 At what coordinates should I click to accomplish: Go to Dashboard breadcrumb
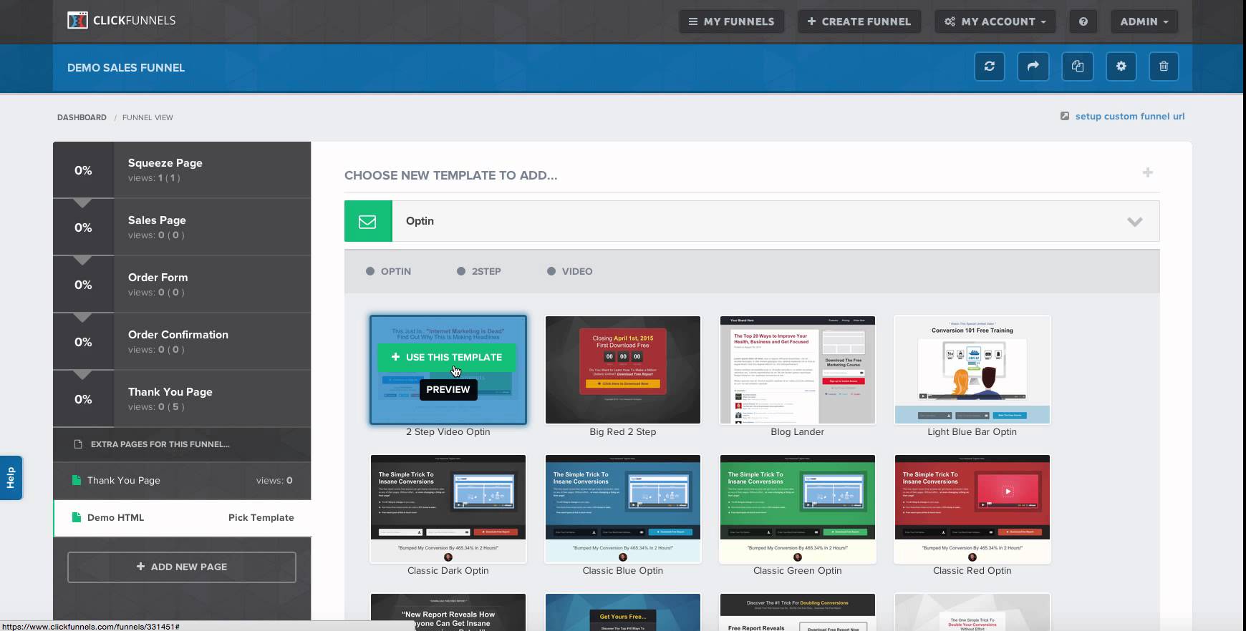click(82, 117)
